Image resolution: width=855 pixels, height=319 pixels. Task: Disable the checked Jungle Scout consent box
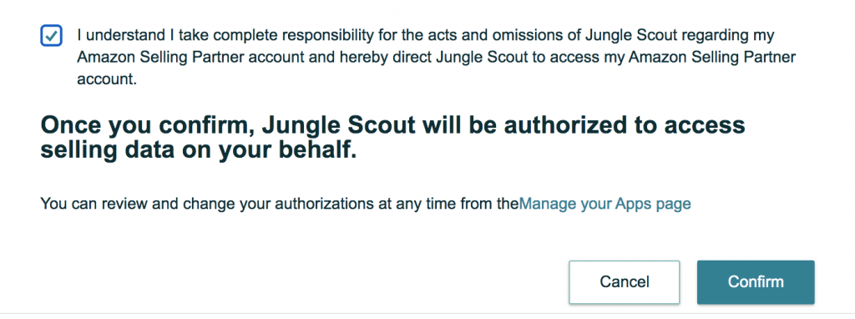tap(51, 36)
